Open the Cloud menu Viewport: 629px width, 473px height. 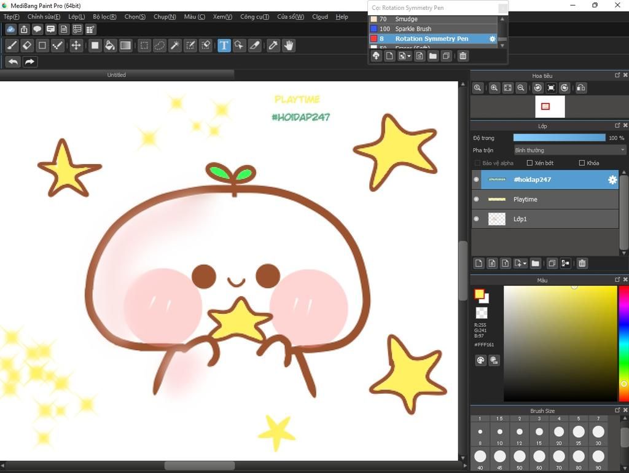click(x=320, y=17)
